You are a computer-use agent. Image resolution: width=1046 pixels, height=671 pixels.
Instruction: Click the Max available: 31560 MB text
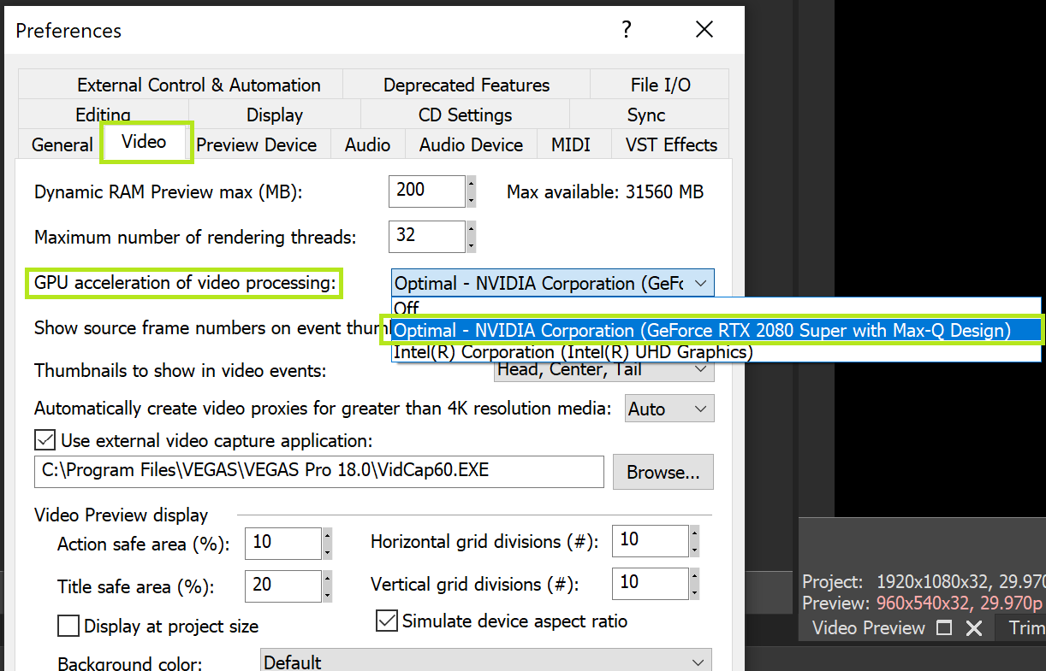pos(605,191)
